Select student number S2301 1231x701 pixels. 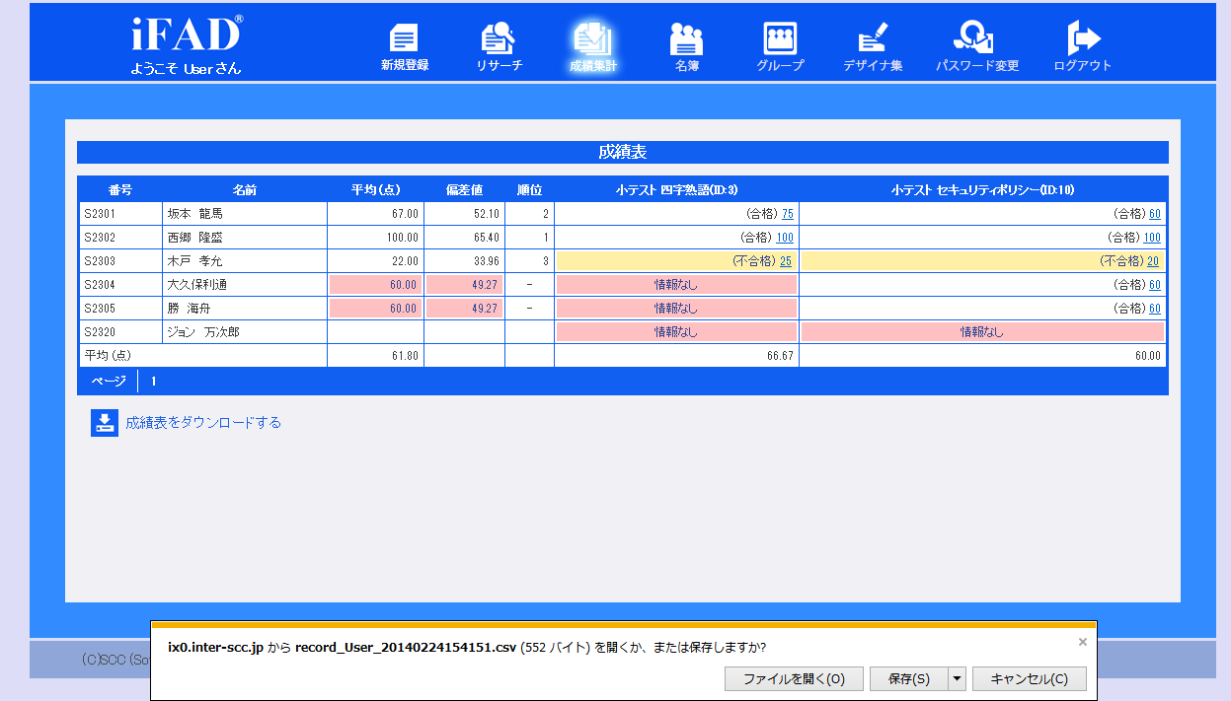(x=100, y=214)
